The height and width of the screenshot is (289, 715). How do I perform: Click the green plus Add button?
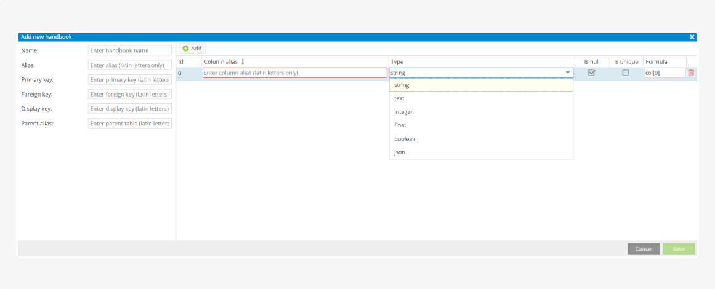(192, 49)
